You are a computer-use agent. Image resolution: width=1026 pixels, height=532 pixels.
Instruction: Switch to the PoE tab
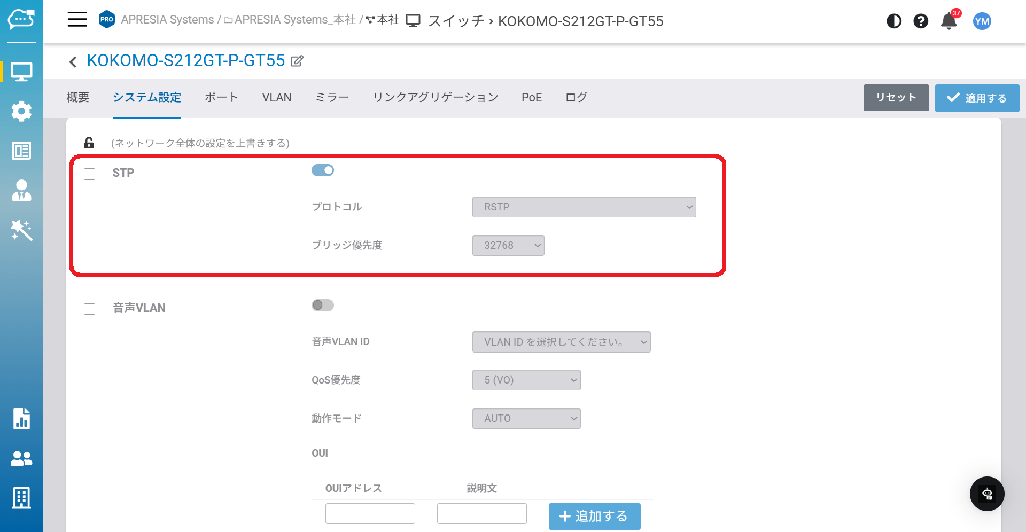point(531,97)
